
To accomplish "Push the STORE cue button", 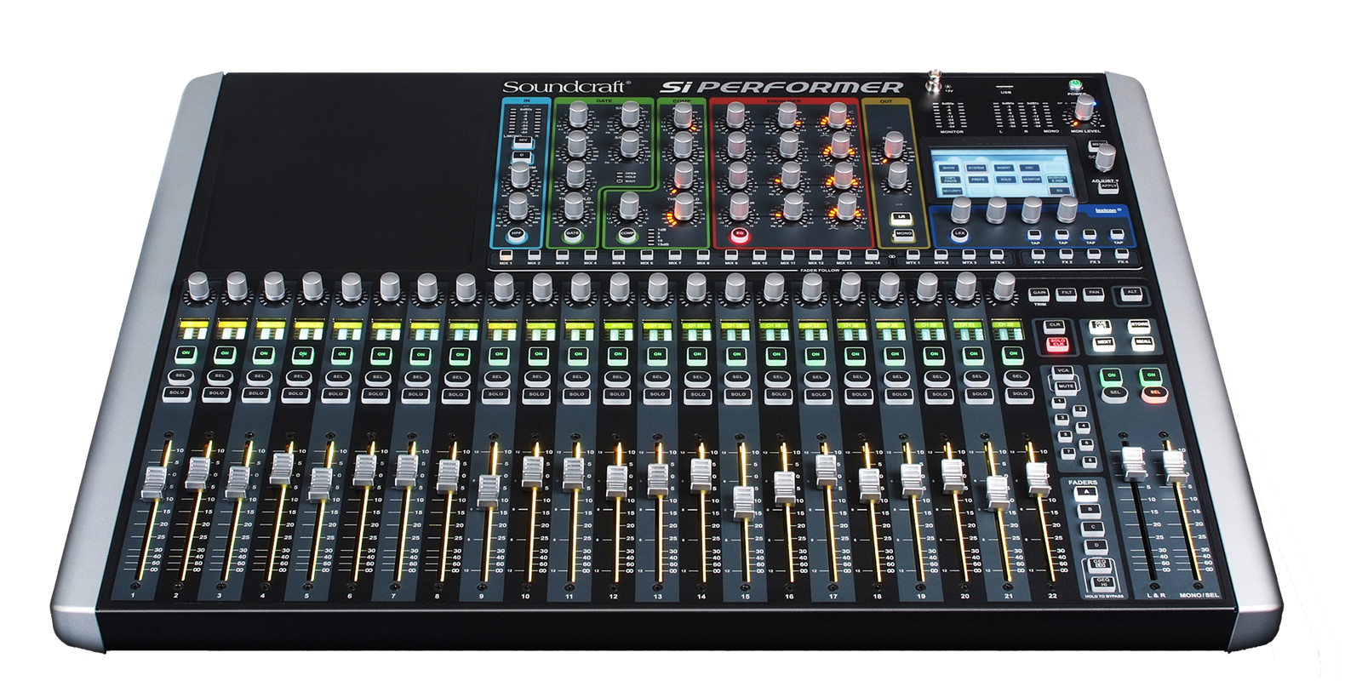I will coord(1140,325).
